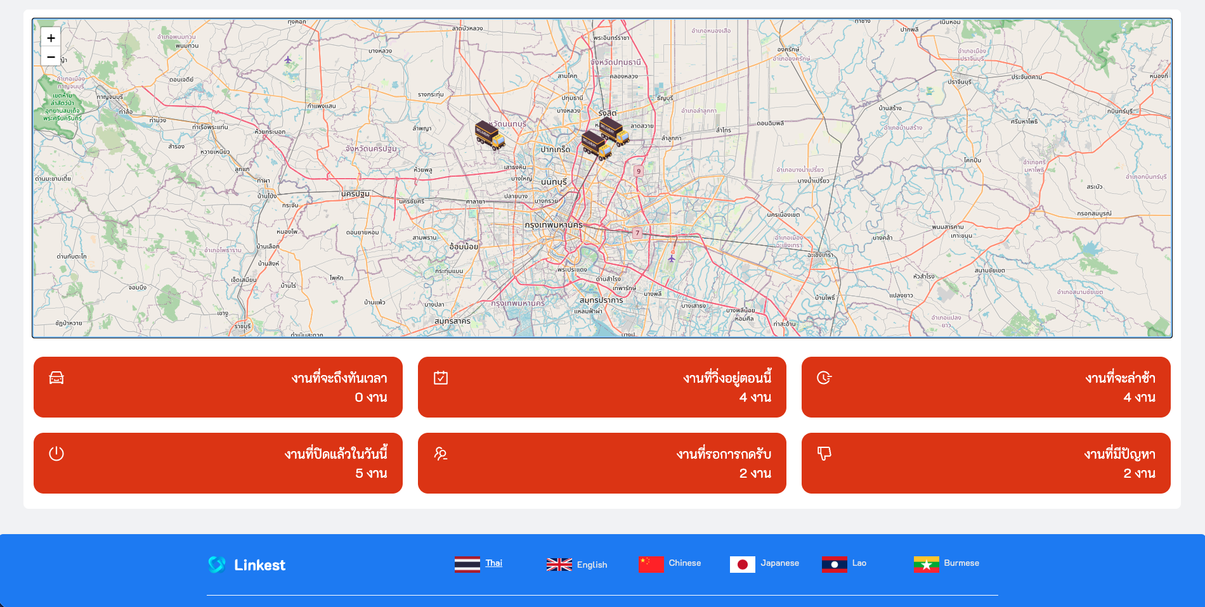Open the Japanese language option
Viewport: 1205px width, 607px height.
[x=779, y=563]
